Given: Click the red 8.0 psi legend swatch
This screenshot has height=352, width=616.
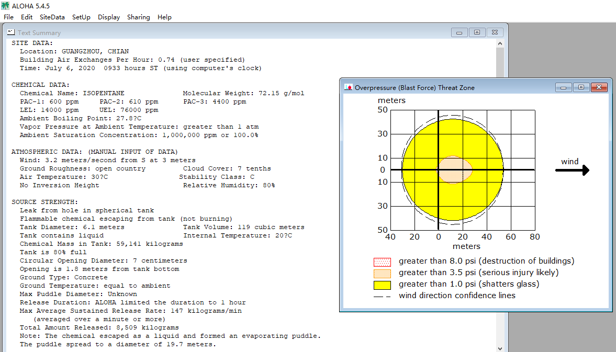Looking at the screenshot, I should point(382,262).
